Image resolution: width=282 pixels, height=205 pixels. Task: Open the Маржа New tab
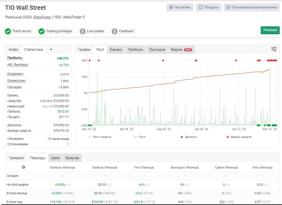point(181,50)
